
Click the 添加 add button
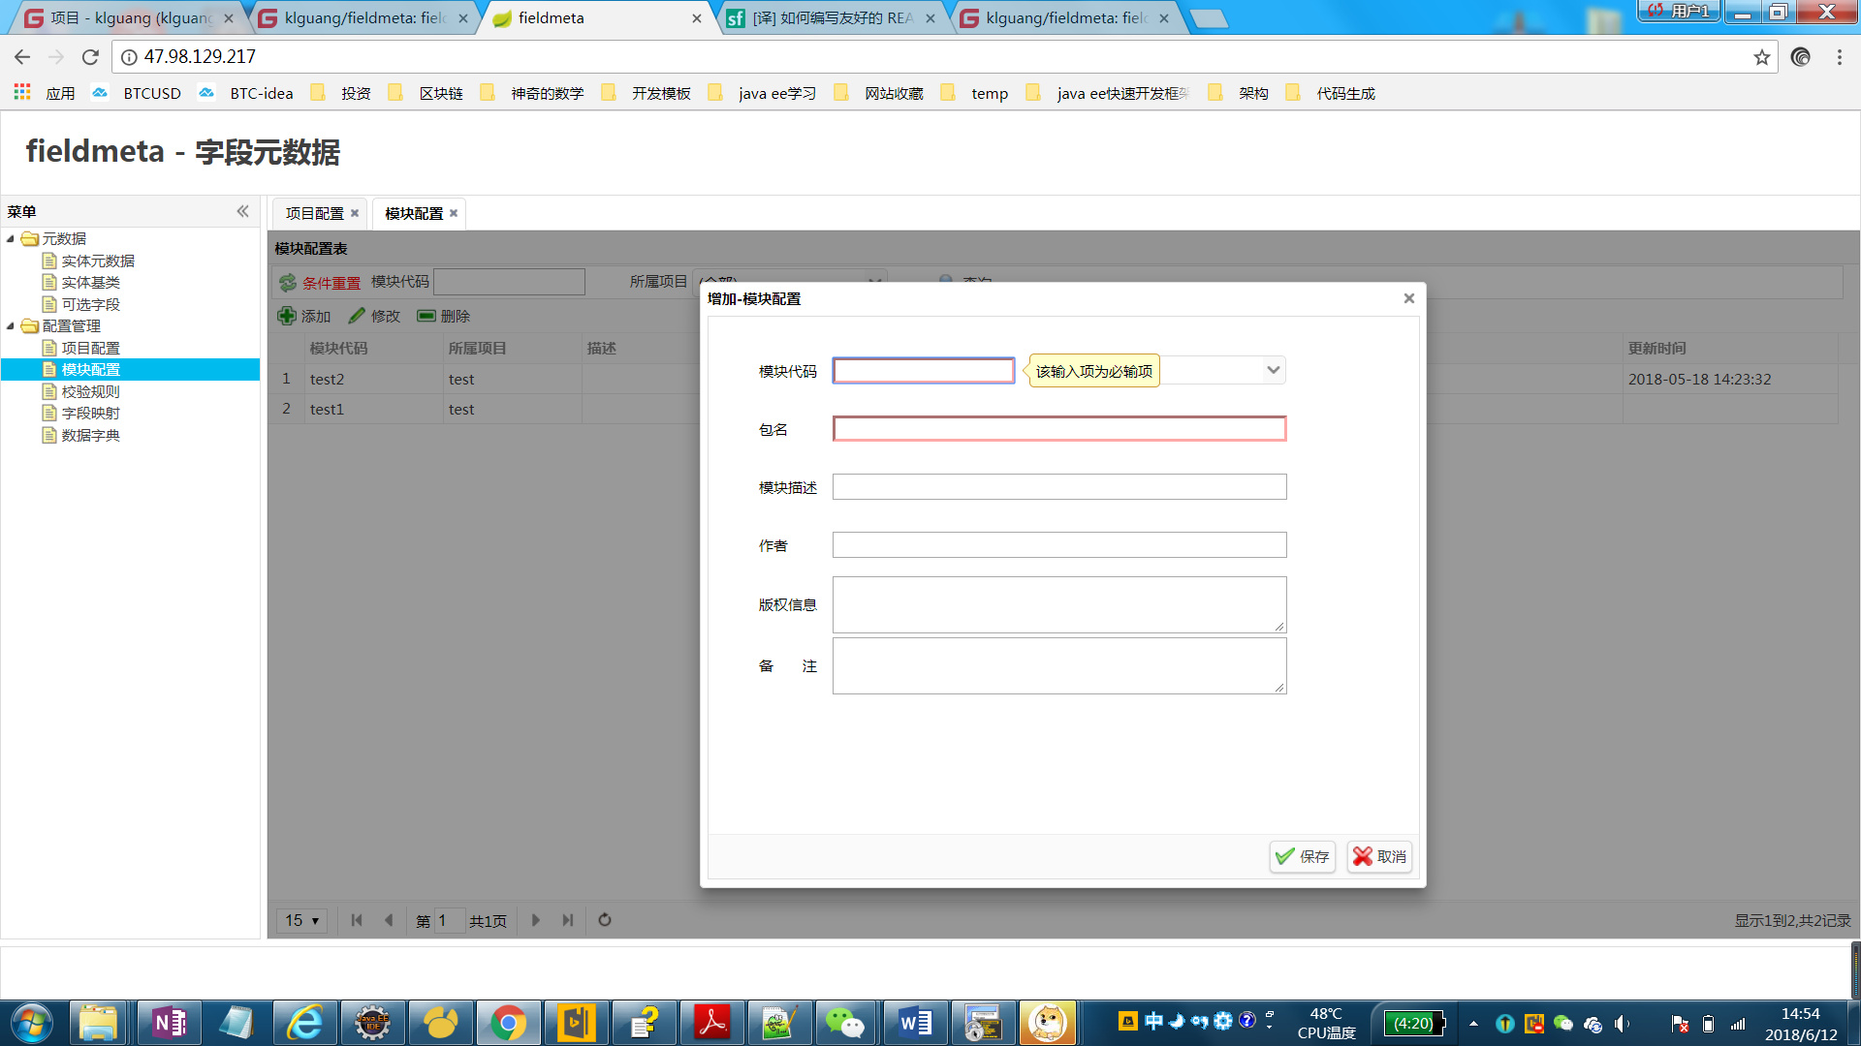(304, 316)
